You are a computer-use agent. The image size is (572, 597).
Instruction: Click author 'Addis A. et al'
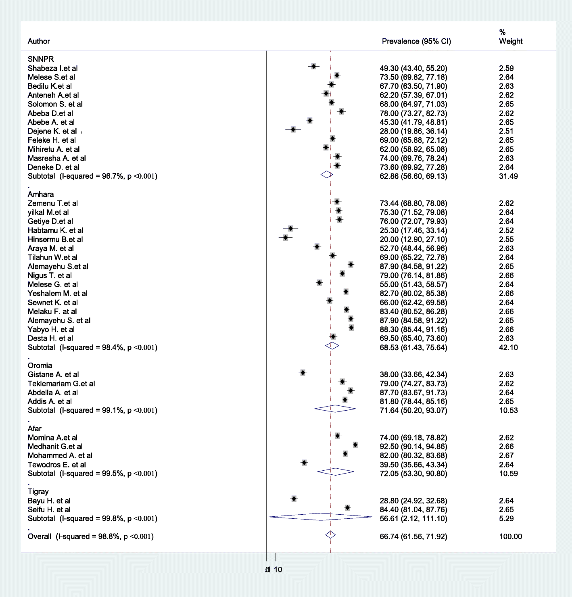point(50,401)
